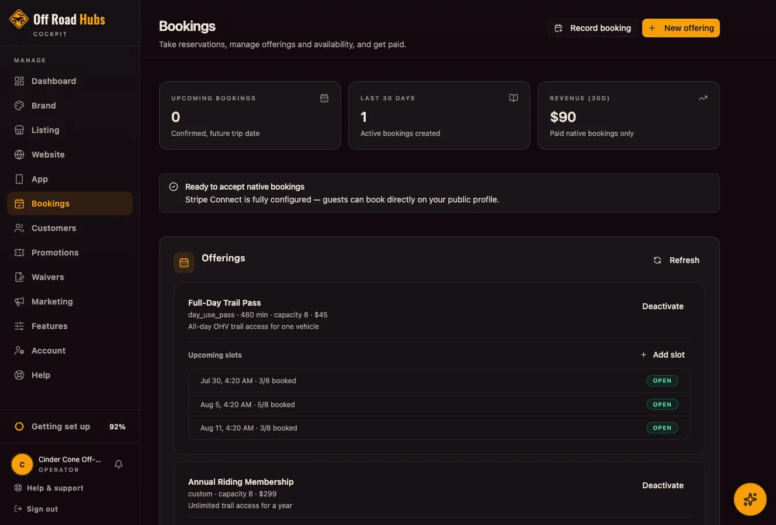Screen dimensions: 776x525
Task: Navigate to Customers
Action: click(70, 228)
